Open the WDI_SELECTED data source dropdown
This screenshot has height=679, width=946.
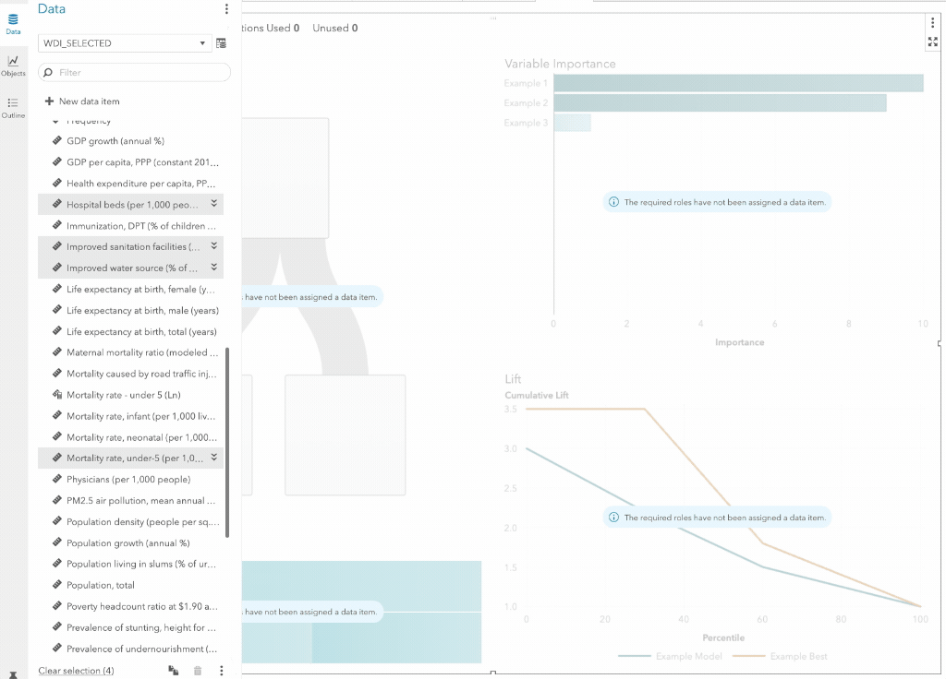click(x=203, y=43)
